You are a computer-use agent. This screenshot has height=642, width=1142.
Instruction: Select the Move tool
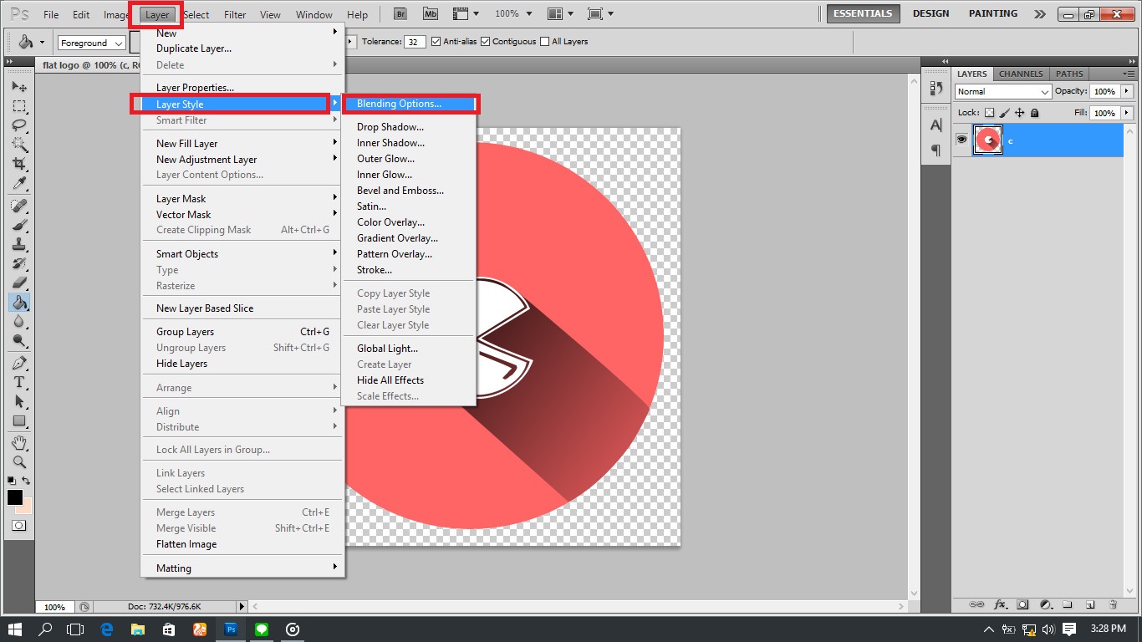point(19,87)
